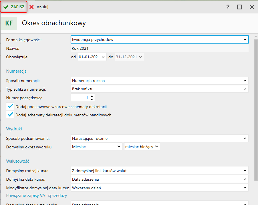
Task: Decrease Numer początkowy with the down arrow
Action: [92, 99]
